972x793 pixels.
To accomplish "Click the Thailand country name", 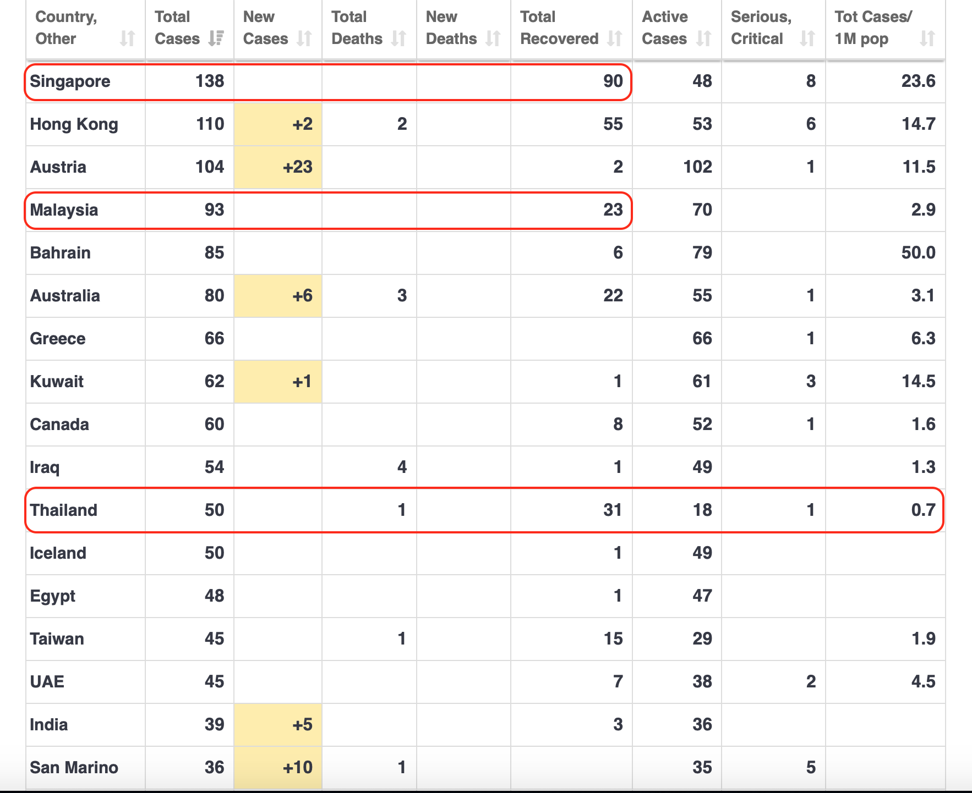I will 64,510.
